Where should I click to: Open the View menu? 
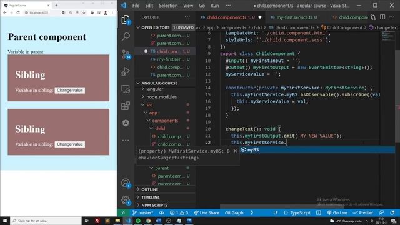188,6
